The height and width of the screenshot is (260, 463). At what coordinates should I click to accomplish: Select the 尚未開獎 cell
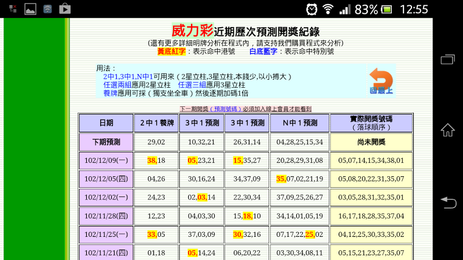[x=371, y=142]
